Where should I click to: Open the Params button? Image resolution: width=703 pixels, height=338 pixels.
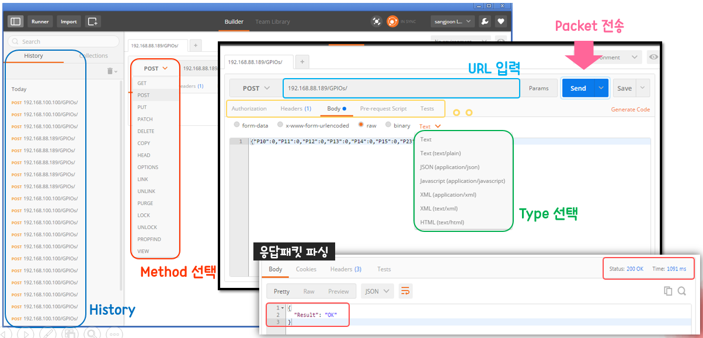pyautogui.click(x=538, y=88)
